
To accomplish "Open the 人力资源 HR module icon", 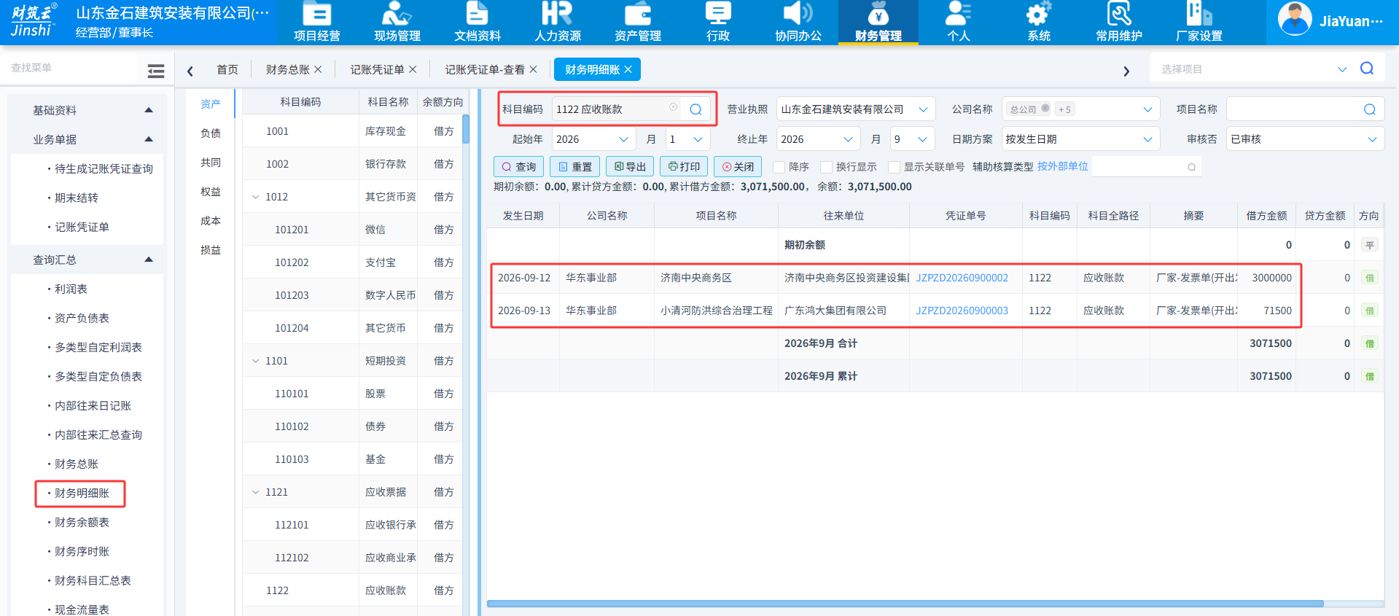I will point(557,22).
